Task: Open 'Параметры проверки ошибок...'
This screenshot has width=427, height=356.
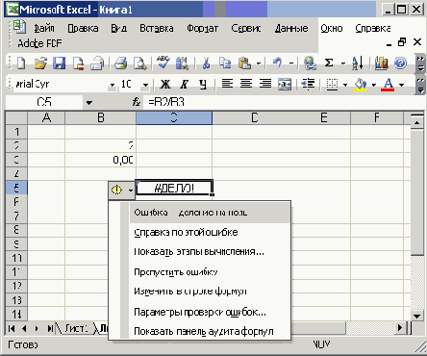Action: 210,312
